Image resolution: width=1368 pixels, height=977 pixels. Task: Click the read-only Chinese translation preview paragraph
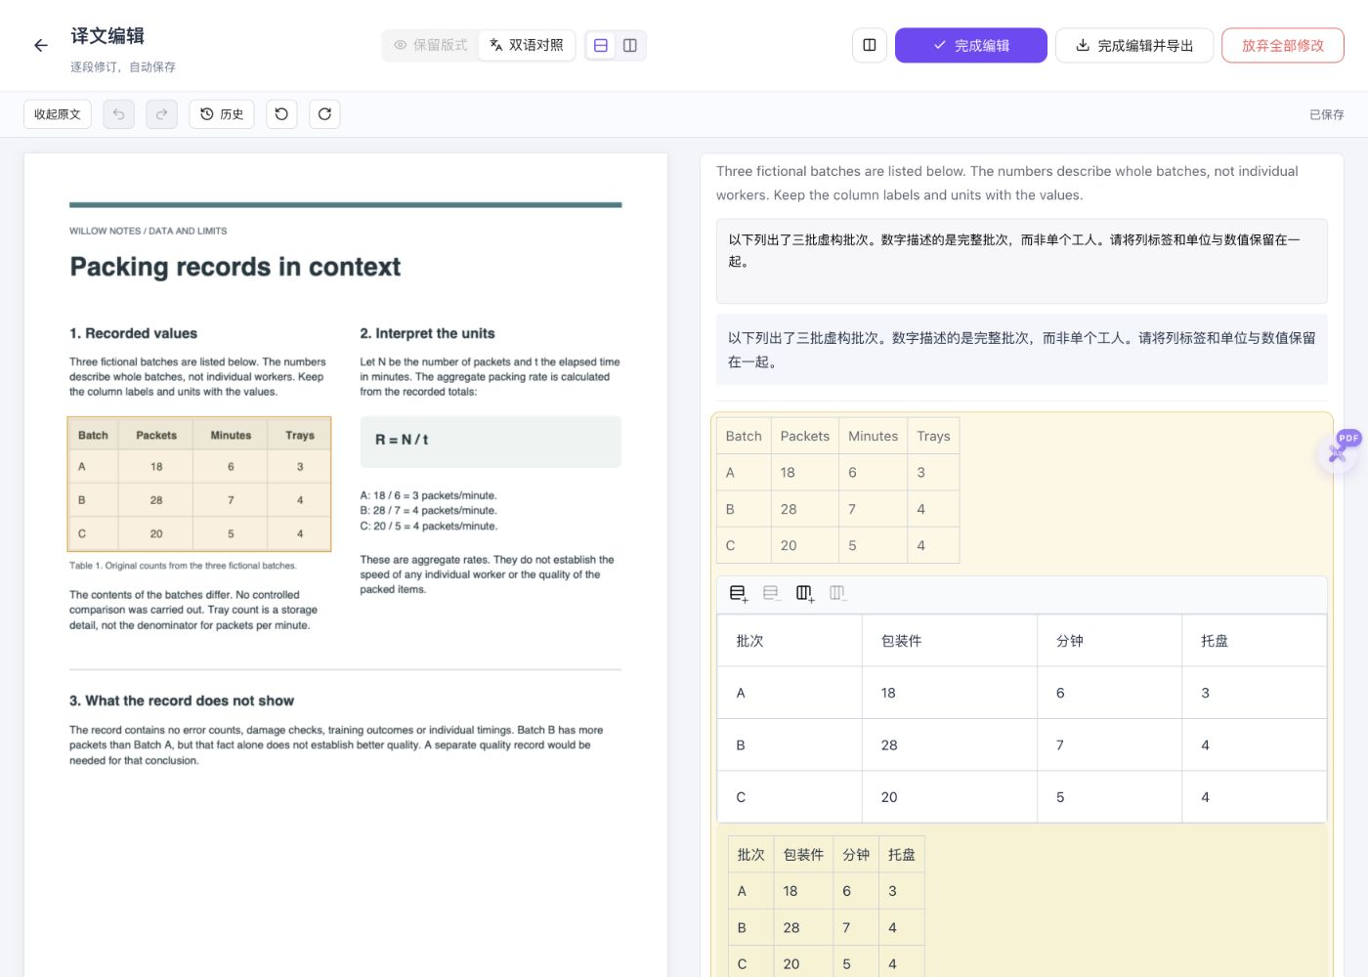(1022, 350)
